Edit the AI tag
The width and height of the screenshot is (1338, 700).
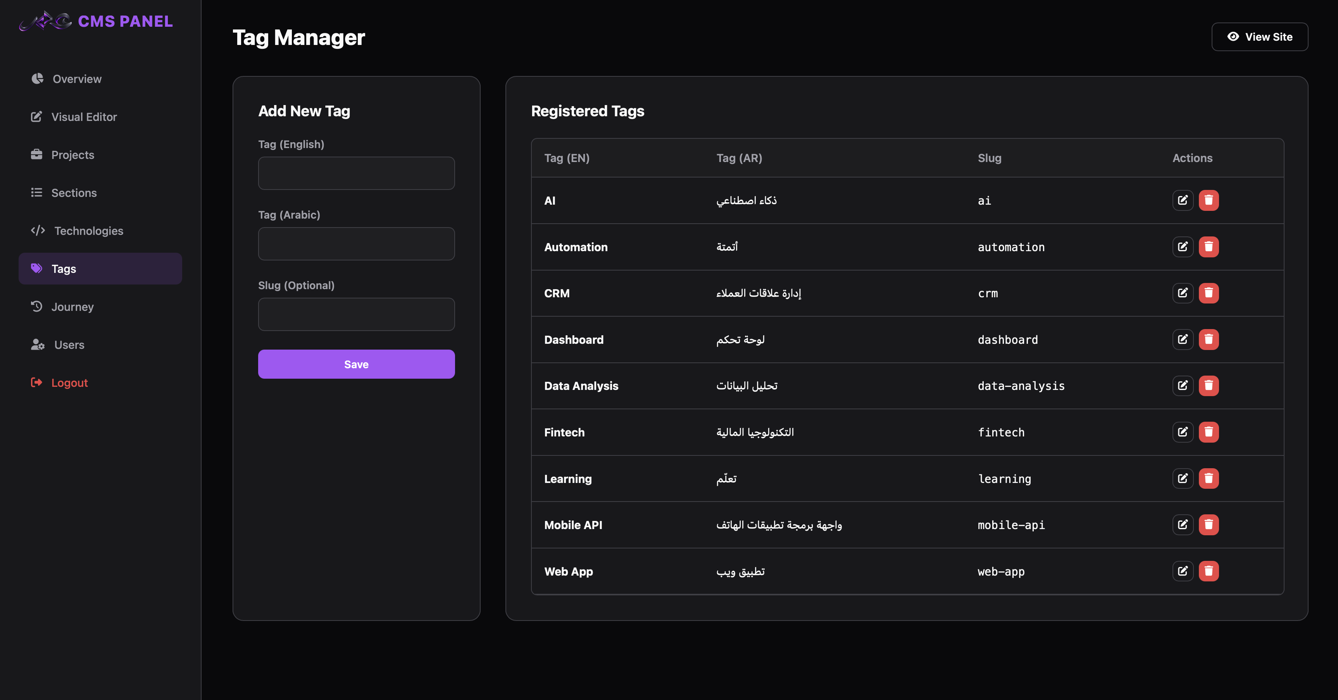pos(1183,200)
